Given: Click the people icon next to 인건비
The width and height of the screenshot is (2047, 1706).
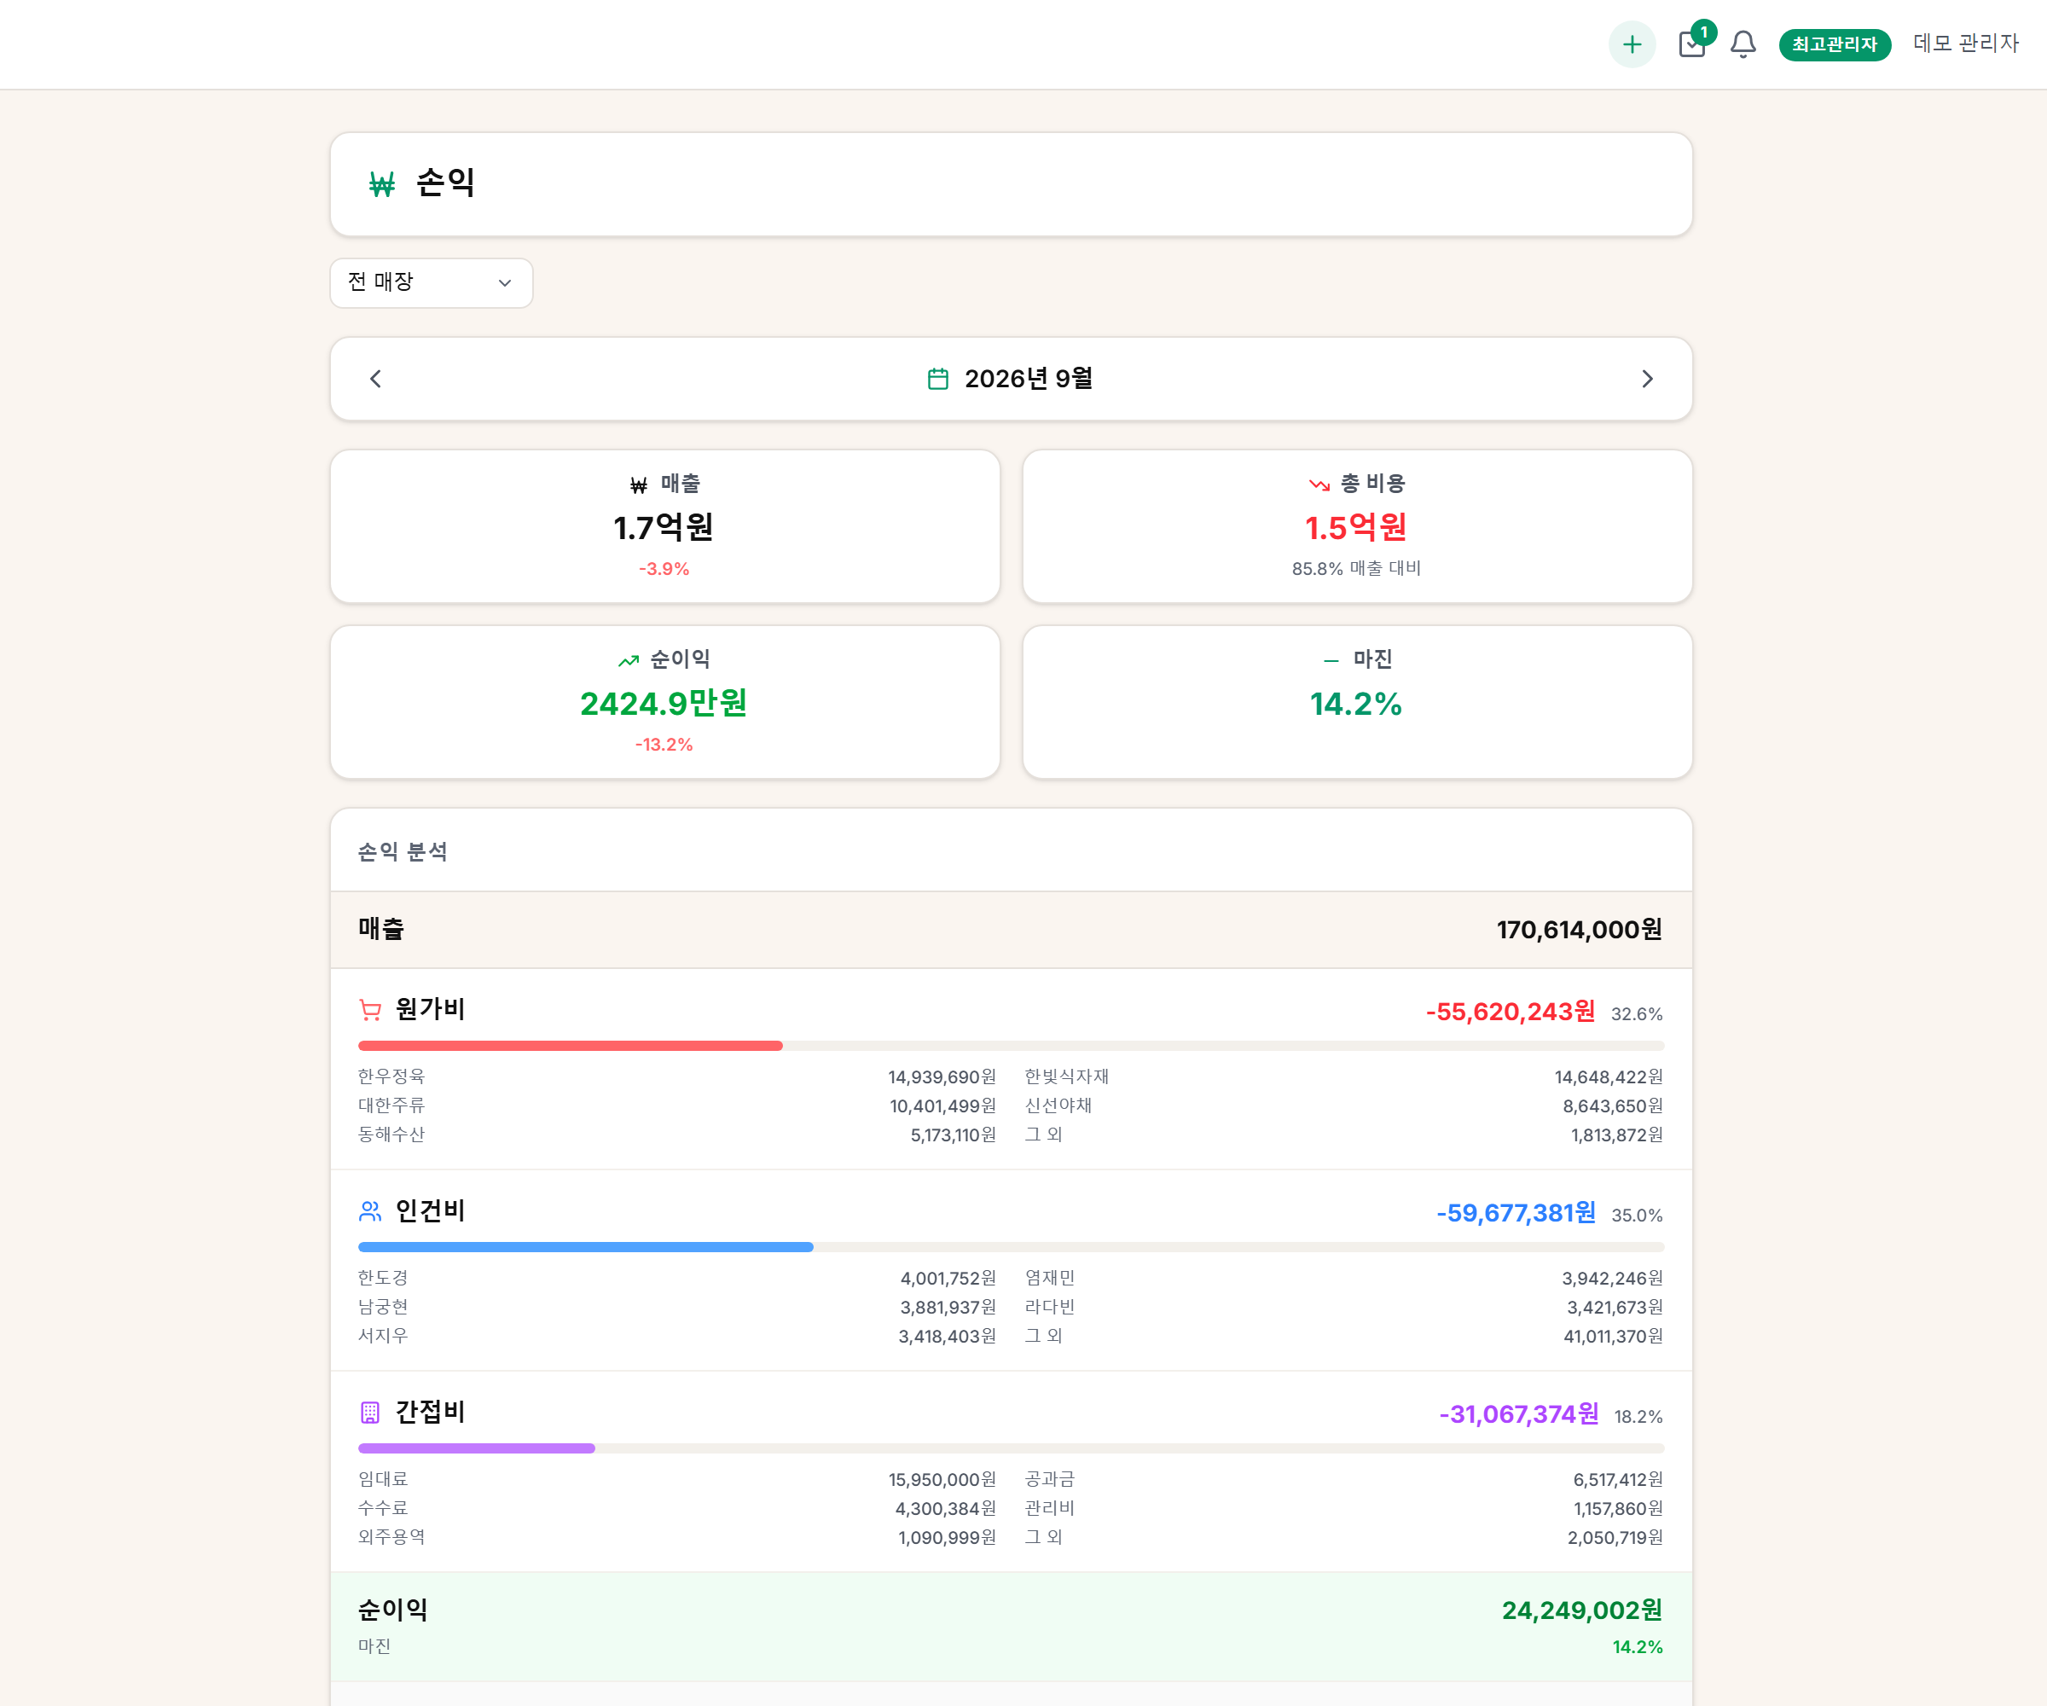Looking at the screenshot, I should [x=370, y=1212].
